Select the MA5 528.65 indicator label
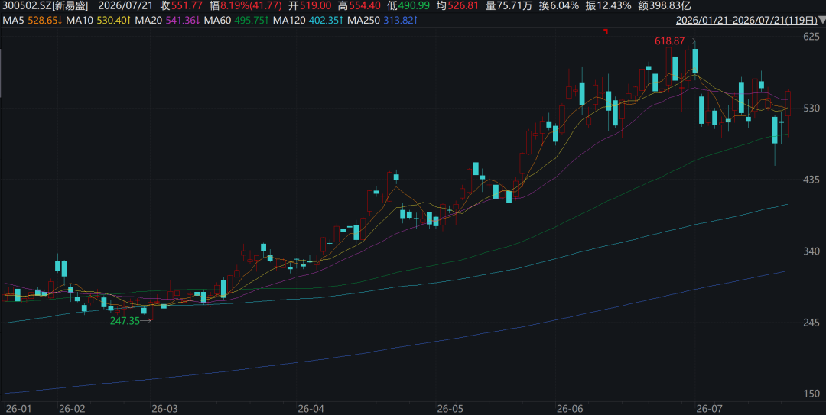This screenshot has width=826, height=415. 33,21
